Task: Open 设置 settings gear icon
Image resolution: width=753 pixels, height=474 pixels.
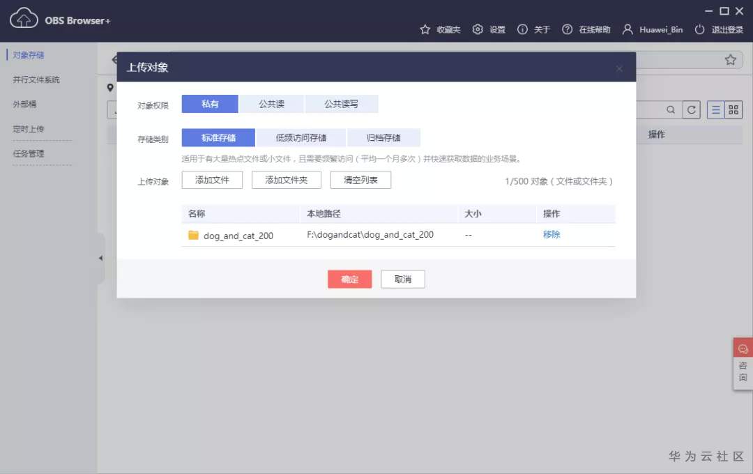Action: (x=478, y=29)
